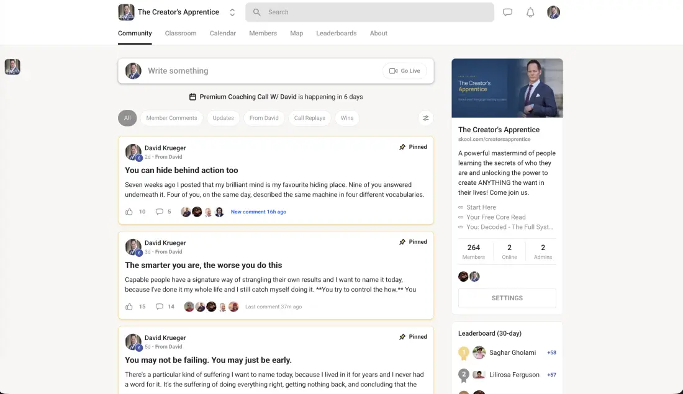Click David Krueger avatar on first pinned post
Image resolution: width=683 pixels, height=394 pixels.
[133, 152]
